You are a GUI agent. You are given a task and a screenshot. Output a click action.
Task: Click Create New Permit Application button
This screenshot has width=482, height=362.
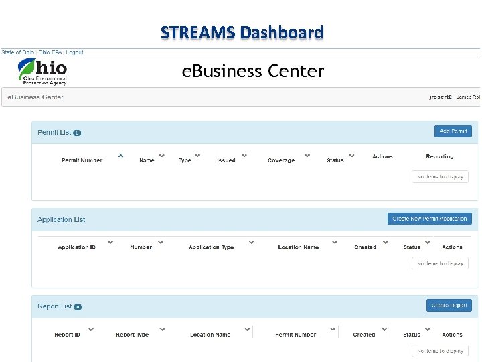click(x=429, y=219)
